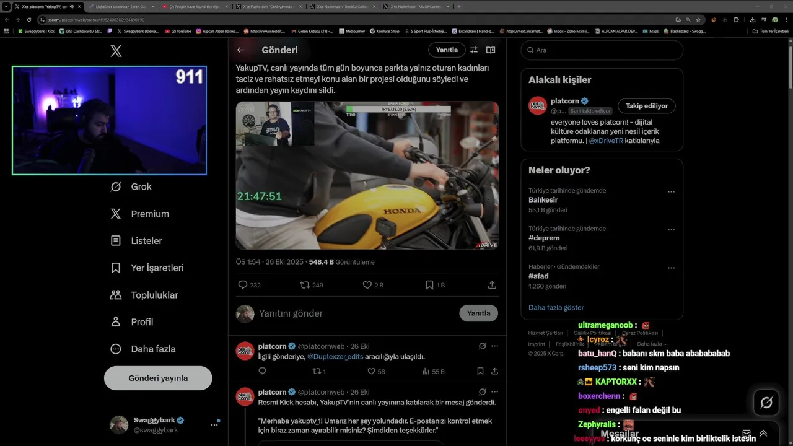Open the Balıkesir trend options menu
This screenshot has width=793, height=446.
[x=671, y=191]
